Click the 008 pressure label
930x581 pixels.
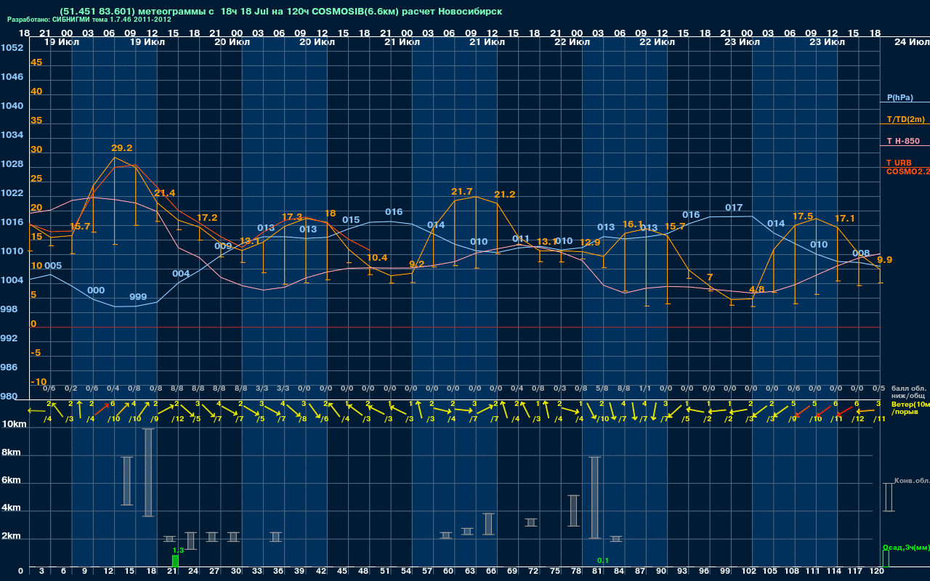(x=861, y=253)
